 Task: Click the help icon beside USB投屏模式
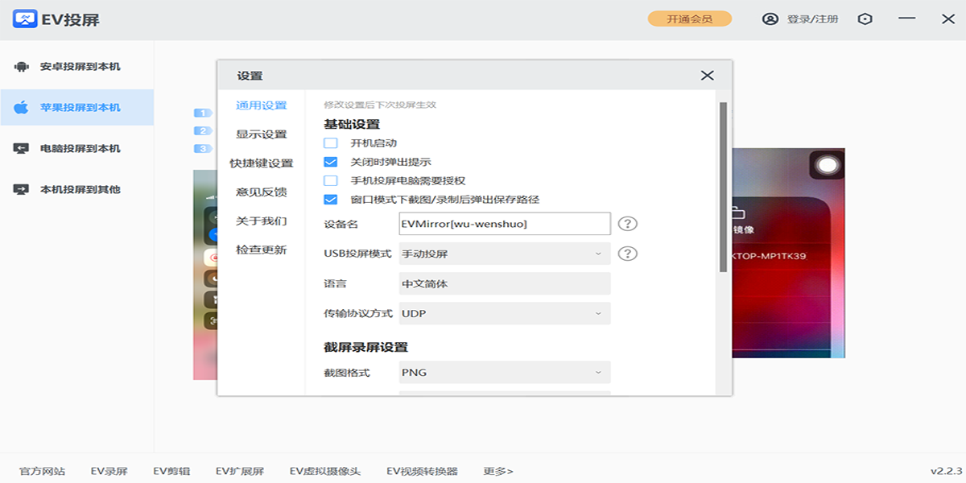(627, 254)
